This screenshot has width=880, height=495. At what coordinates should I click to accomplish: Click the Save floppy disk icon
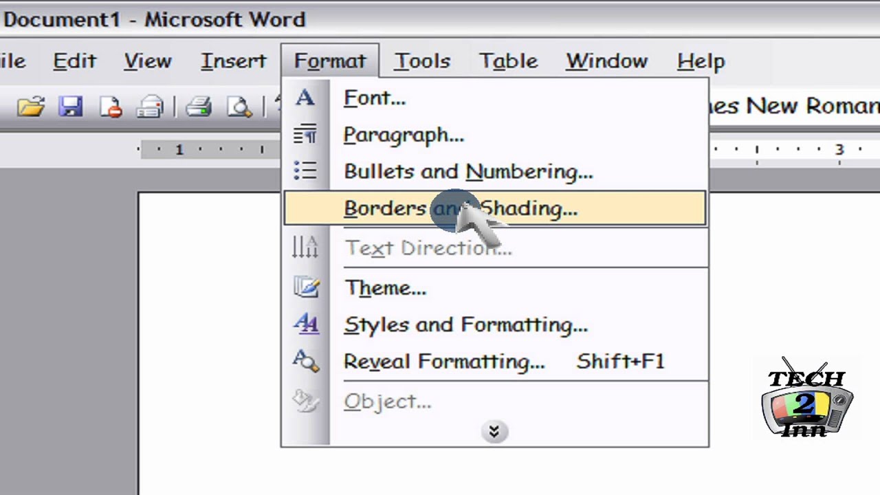click(x=70, y=107)
